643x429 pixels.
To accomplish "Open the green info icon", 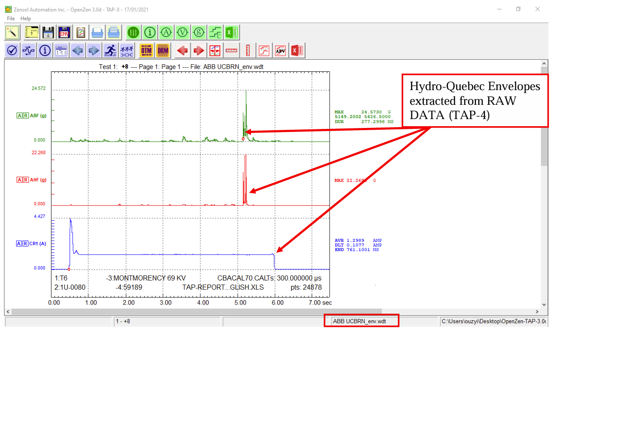I will [x=150, y=33].
